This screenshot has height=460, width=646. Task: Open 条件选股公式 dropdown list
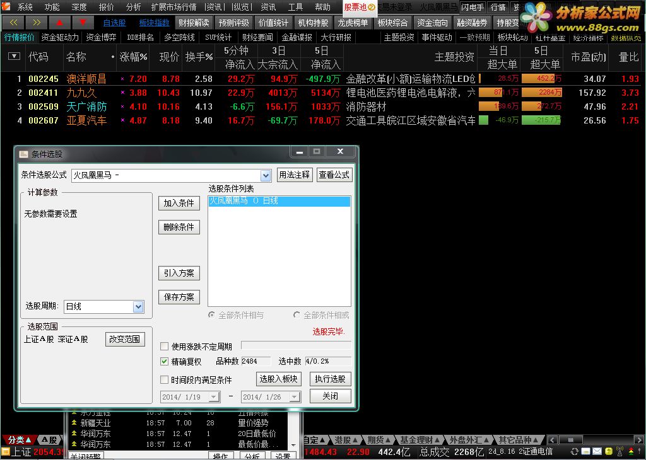click(x=266, y=176)
